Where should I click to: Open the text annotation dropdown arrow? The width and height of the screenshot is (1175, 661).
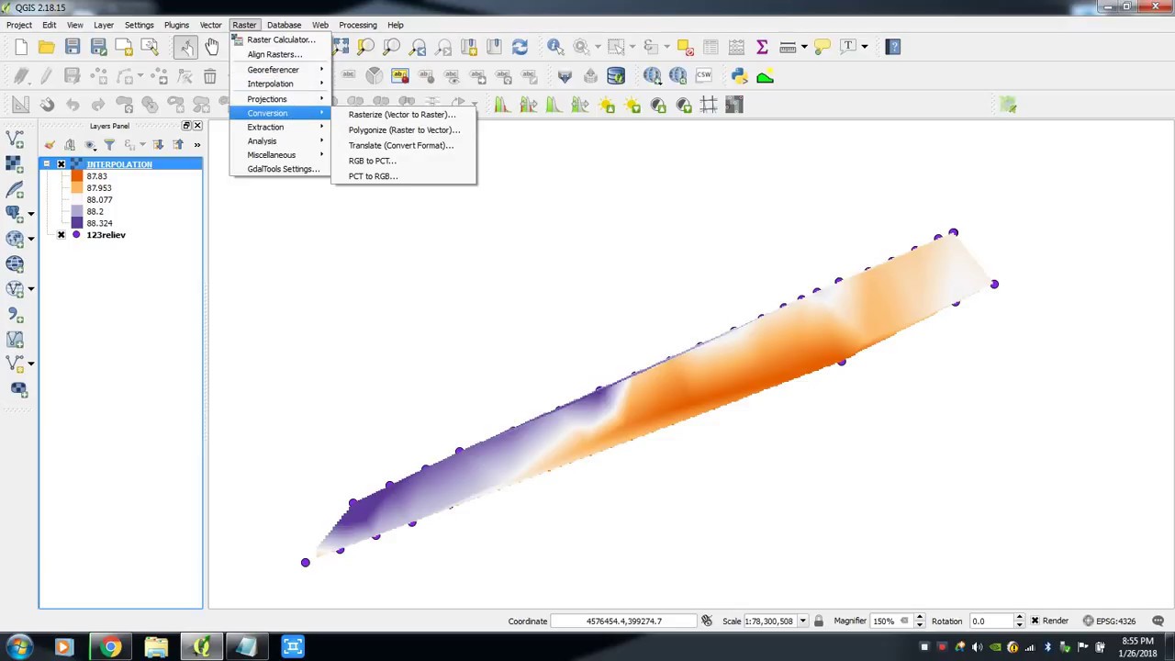pos(865,47)
